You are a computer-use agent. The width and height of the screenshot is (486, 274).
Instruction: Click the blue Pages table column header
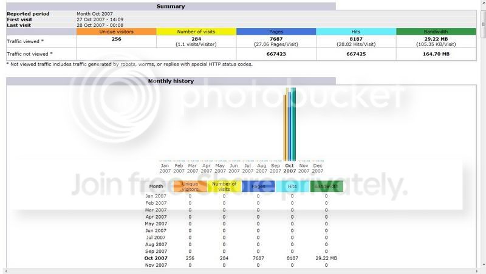click(x=258, y=187)
